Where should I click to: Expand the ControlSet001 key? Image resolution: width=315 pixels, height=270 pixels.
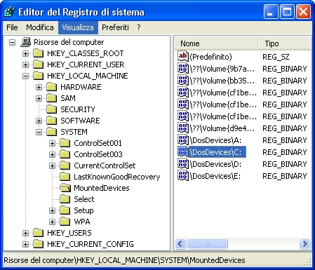coord(52,143)
